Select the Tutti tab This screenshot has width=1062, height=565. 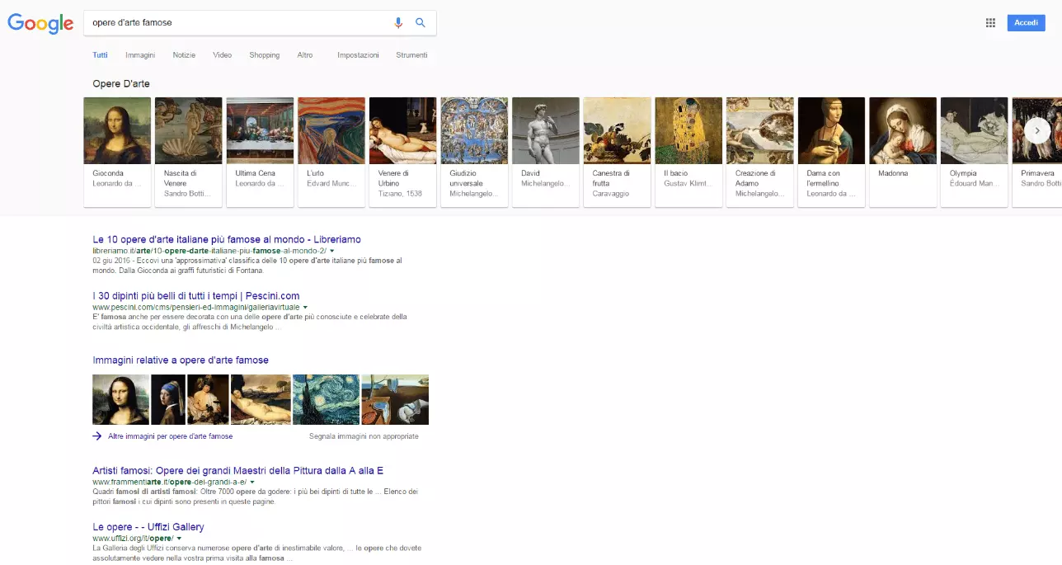[100, 55]
